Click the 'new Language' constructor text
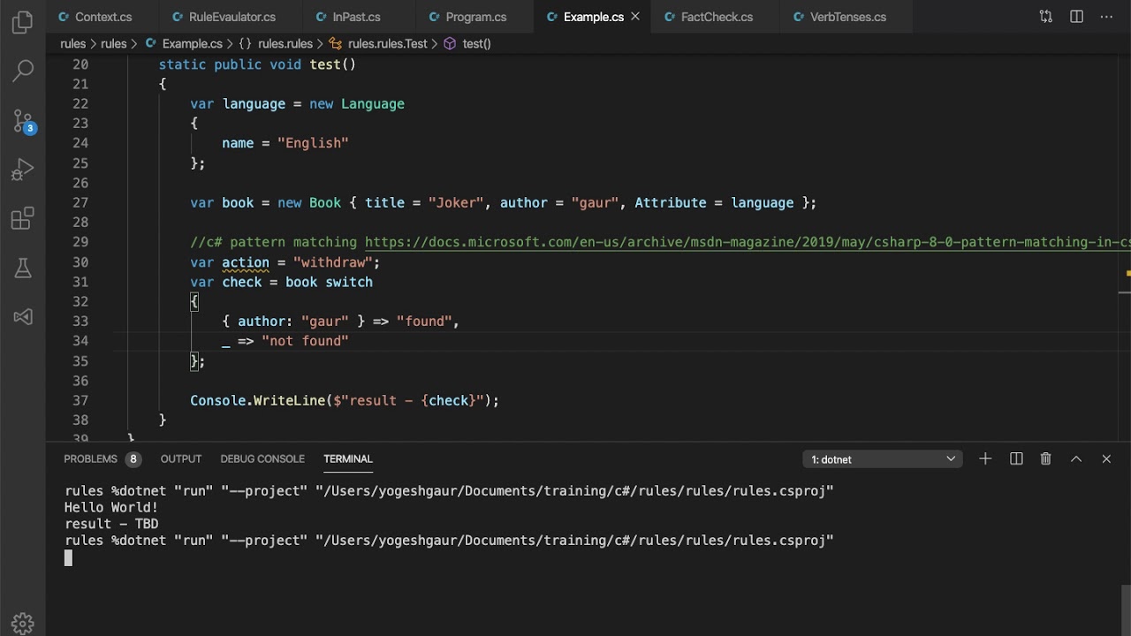 click(357, 103)
